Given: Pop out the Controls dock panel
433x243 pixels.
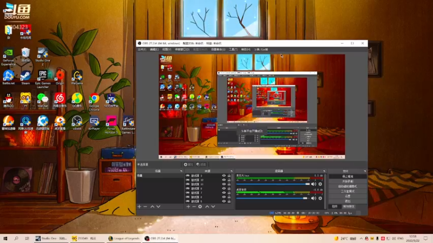Looking at the screenshot, I should (365, 171).
